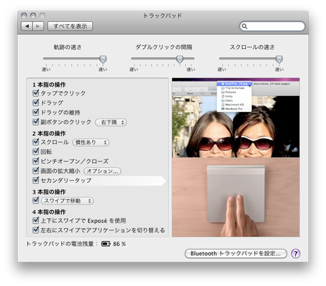Toggle ドラッグの維持 checkbox

36,112
